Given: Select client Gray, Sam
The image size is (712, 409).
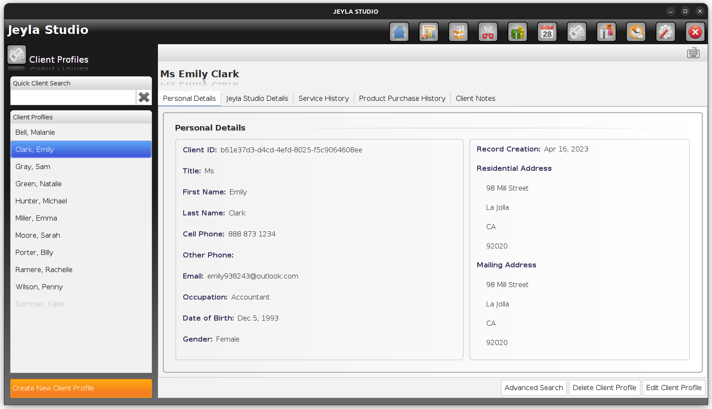Looking at the screenshot, I should click(x=81, y=167).
